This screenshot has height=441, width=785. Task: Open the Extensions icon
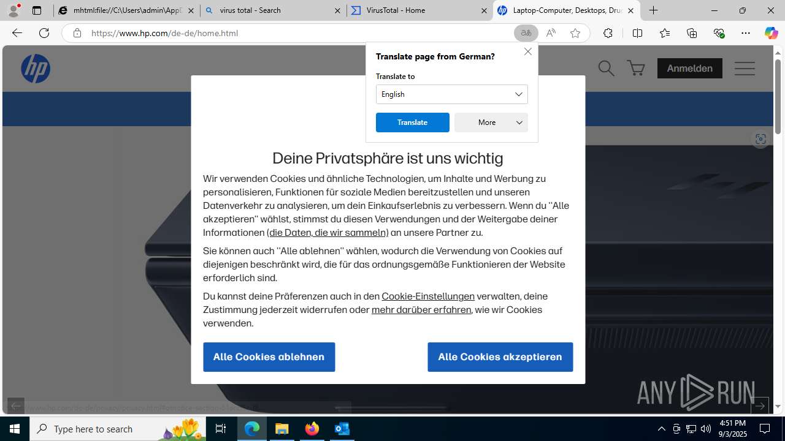point(608,33)
